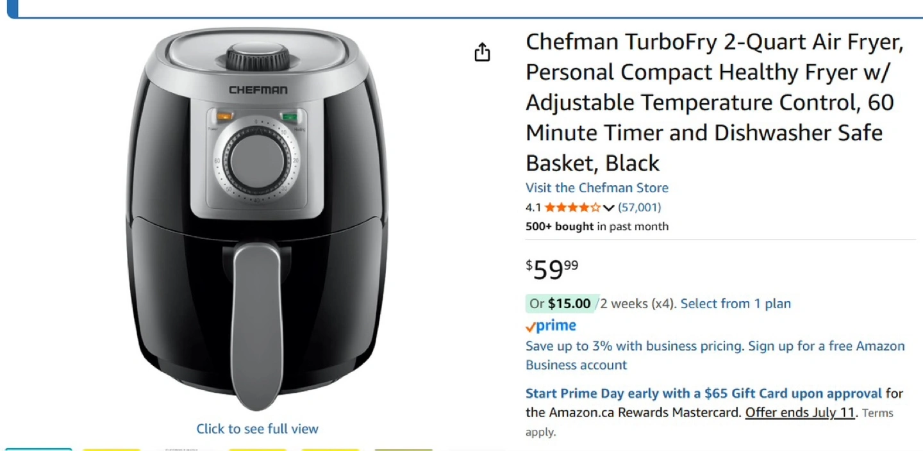Viewport: 923px width, 451px height.
Task: Visit the Chefman Store
Action: coord(597,188)
